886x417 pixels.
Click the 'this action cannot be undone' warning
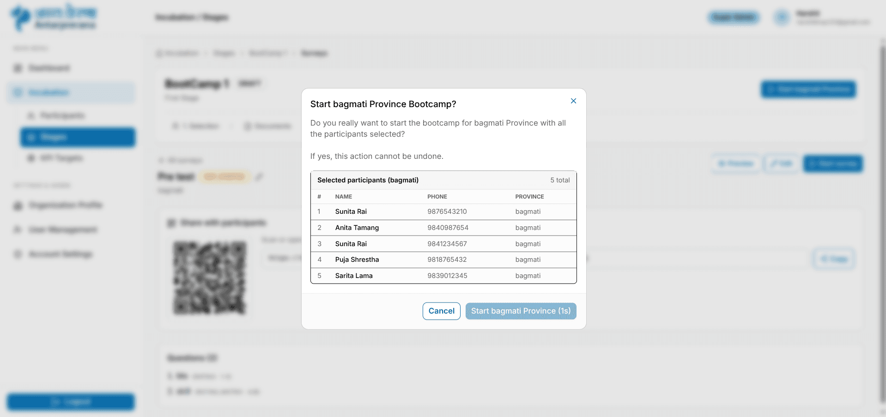(377, 156)
